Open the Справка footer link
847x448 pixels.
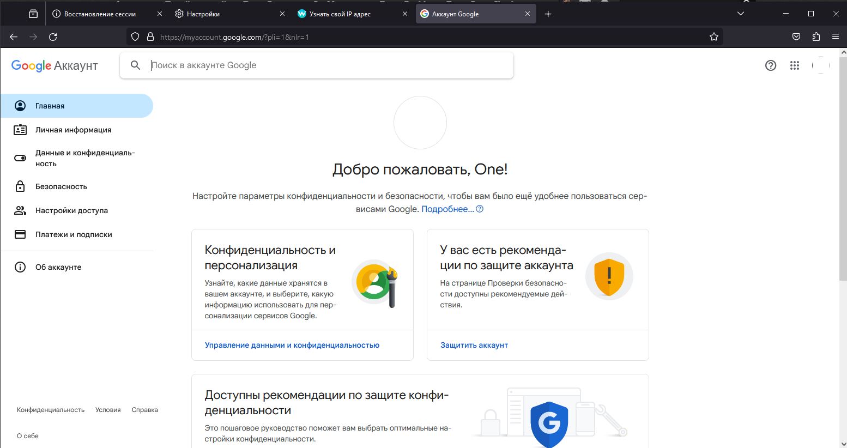pyautogui.click(x=145, y=410)
